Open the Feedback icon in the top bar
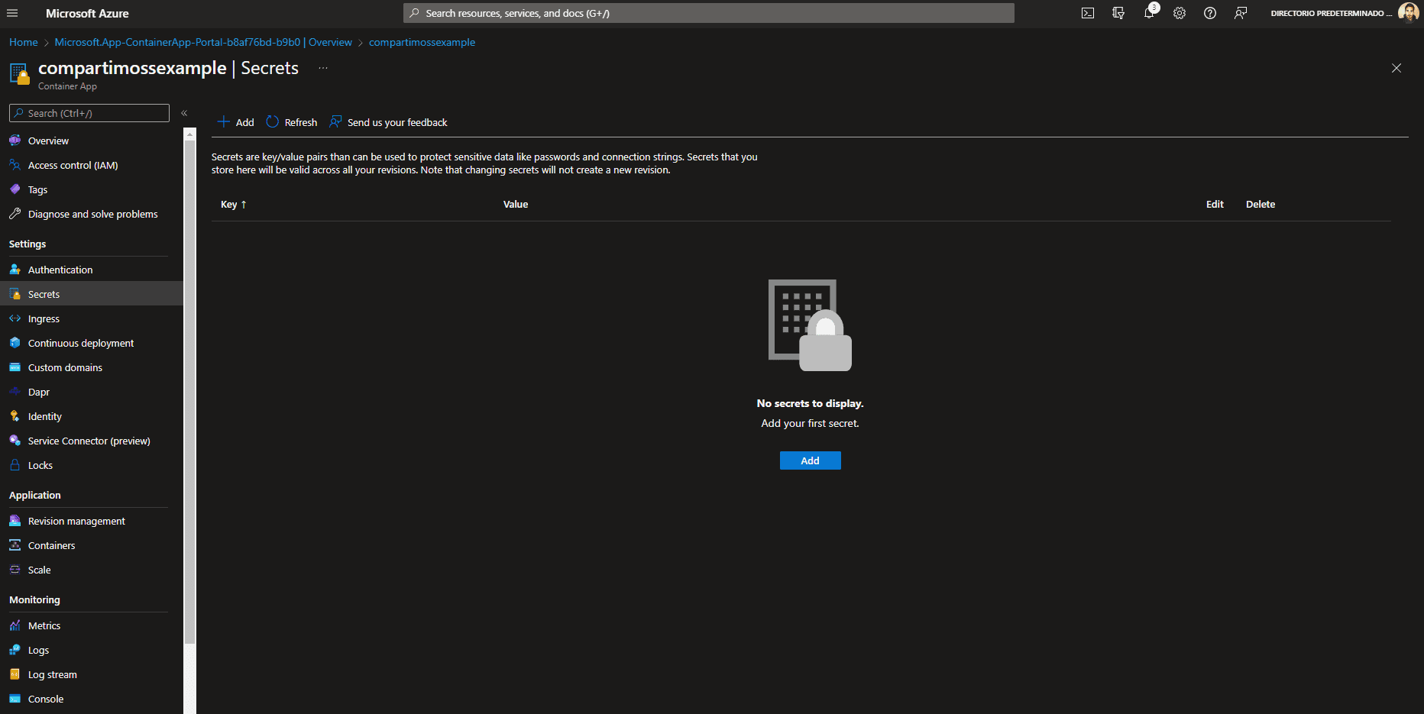 point(1241,13)
